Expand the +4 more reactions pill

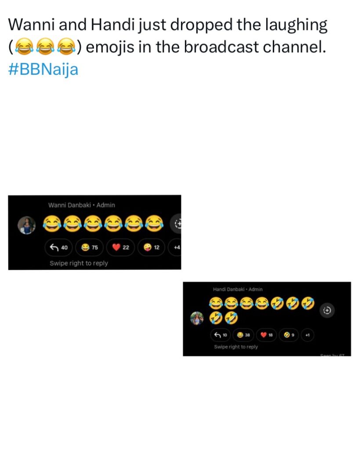[x=175, y=247]
